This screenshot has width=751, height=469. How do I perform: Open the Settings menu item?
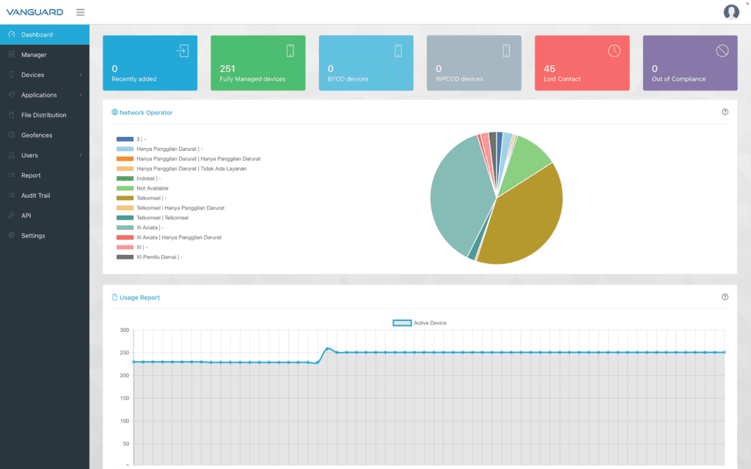pyautogui.click(x=45, y=235)
